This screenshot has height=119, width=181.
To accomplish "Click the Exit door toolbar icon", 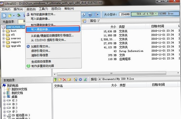I will click(x=97, y=15).
